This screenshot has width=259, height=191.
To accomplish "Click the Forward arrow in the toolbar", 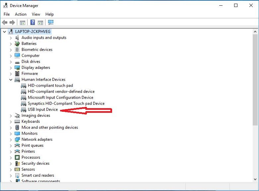I will click(x=12, y=23).
